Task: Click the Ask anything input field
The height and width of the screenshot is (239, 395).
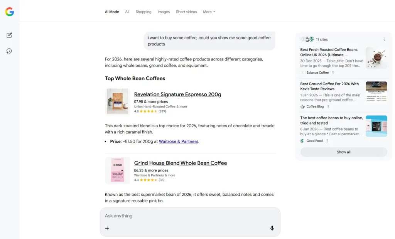Action: [189, 216]
